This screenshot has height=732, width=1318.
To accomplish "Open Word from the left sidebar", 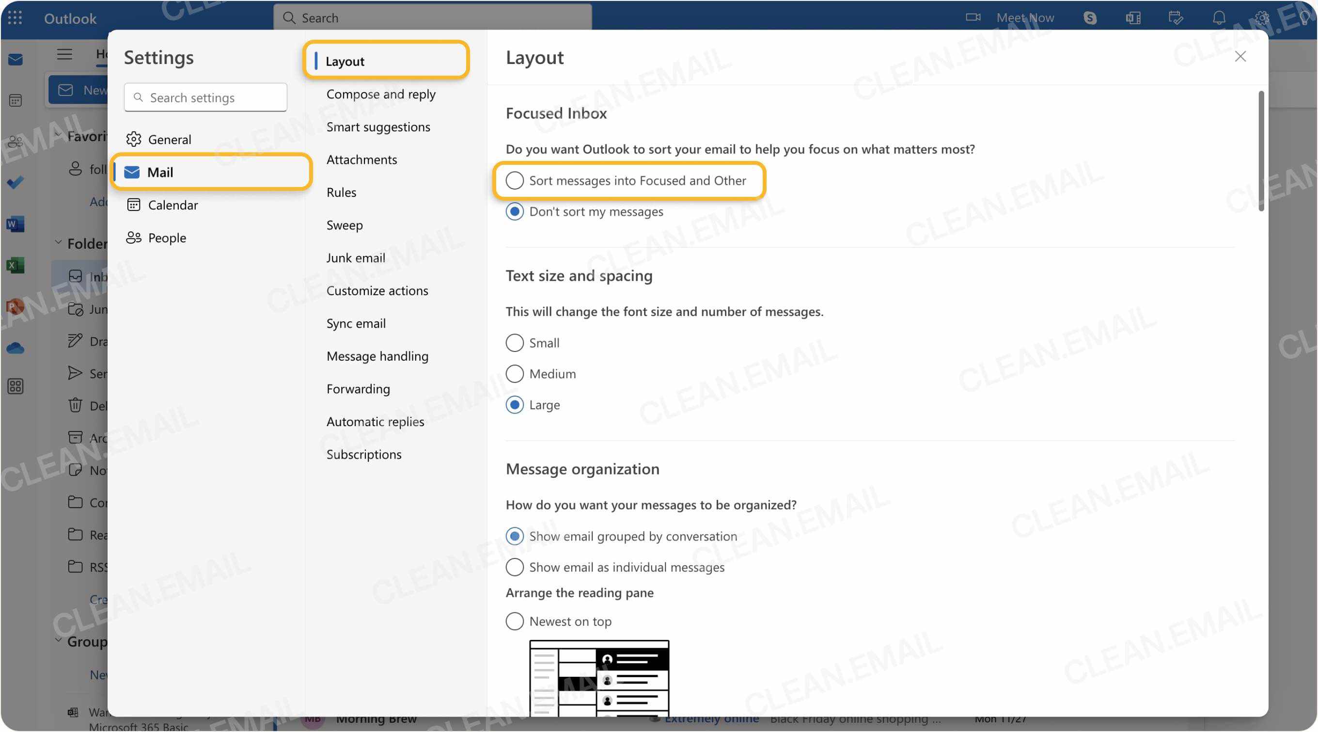I will pyautogui.click(x=16, y=223).
